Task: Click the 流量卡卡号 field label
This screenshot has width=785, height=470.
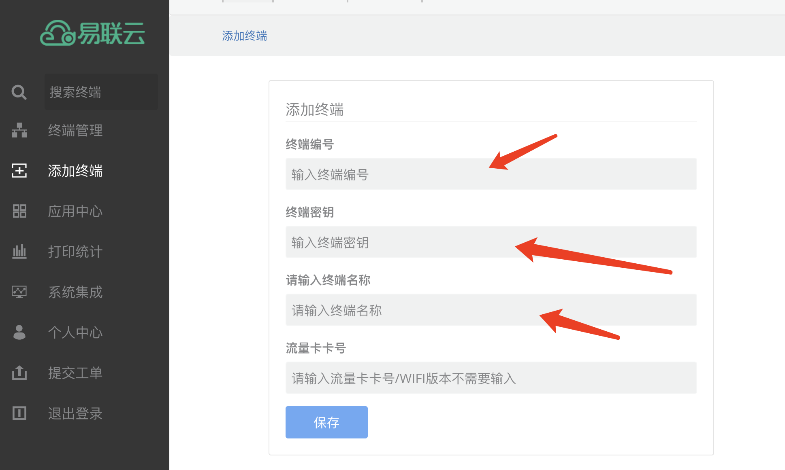Action: 316,348
